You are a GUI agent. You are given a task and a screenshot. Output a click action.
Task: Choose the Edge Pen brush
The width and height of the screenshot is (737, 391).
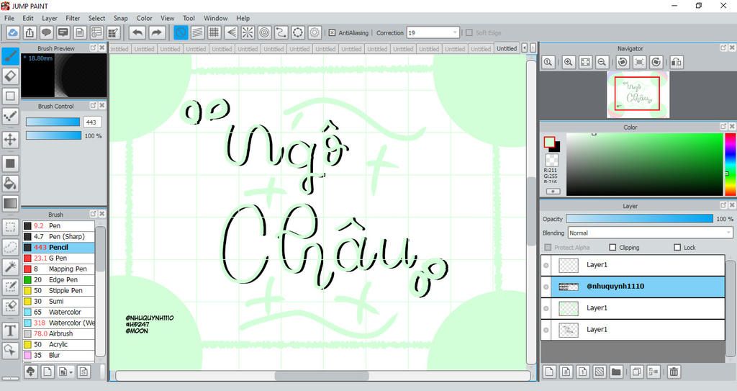tap(58, 280)
